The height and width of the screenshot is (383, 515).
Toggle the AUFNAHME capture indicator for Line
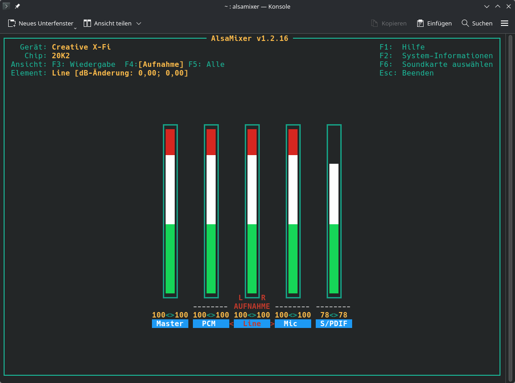(x=252, y=306)
